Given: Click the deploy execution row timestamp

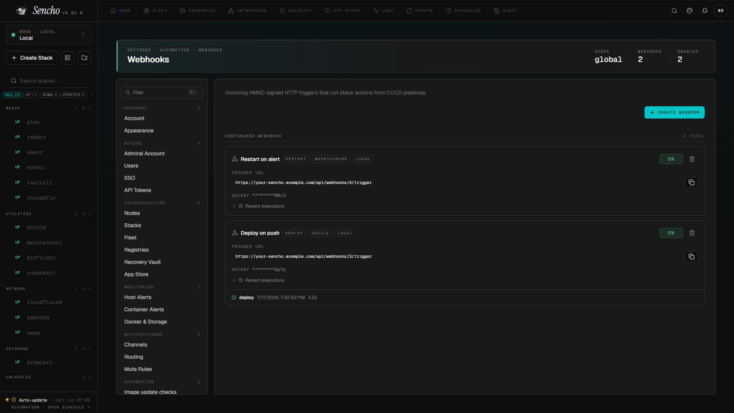Looking at the screenshot, I should pyautogui.click(x=281, y=298).
